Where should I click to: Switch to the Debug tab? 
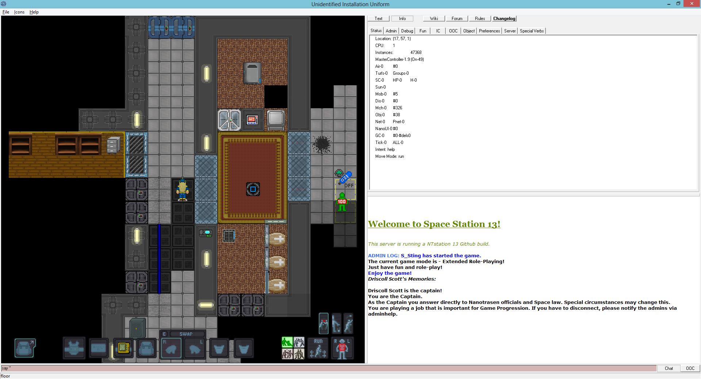point(407,31)
